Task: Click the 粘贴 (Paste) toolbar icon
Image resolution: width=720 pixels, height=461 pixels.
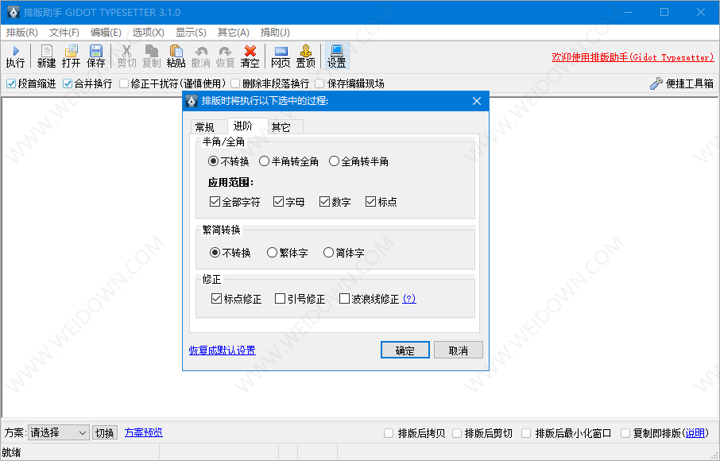Action: coord(176,56)
